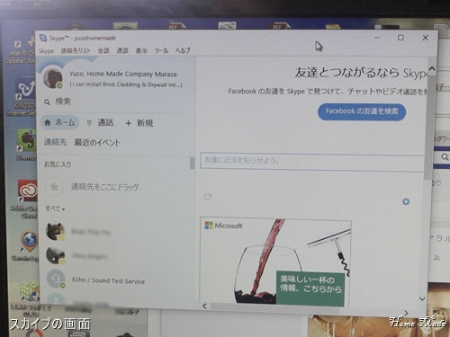450x337 pixels.
Task: Open the ツール menu
Action: pyautogui.click(x=161, y=50)
